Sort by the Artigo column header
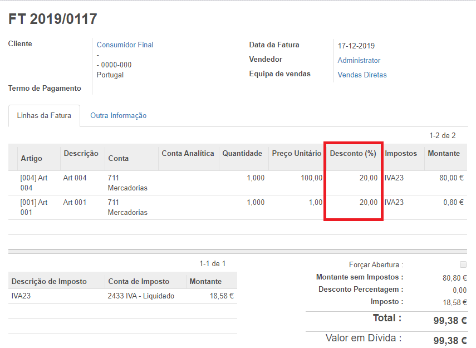The width and height of the screenshot is (476, 348). [x=32, y=158]
